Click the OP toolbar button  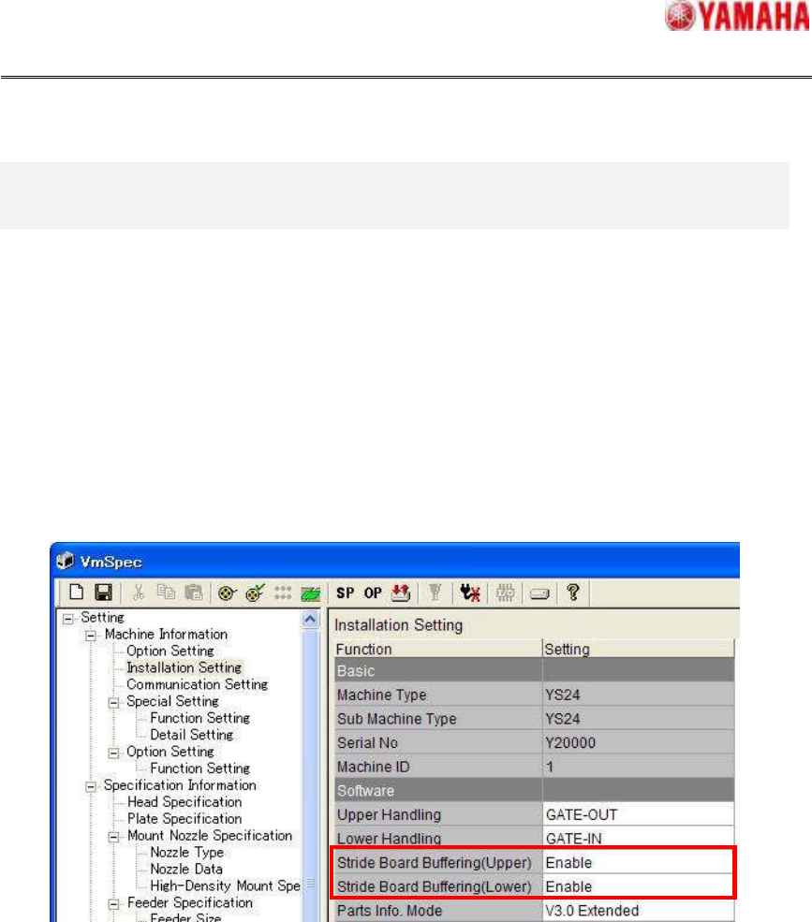373,593
